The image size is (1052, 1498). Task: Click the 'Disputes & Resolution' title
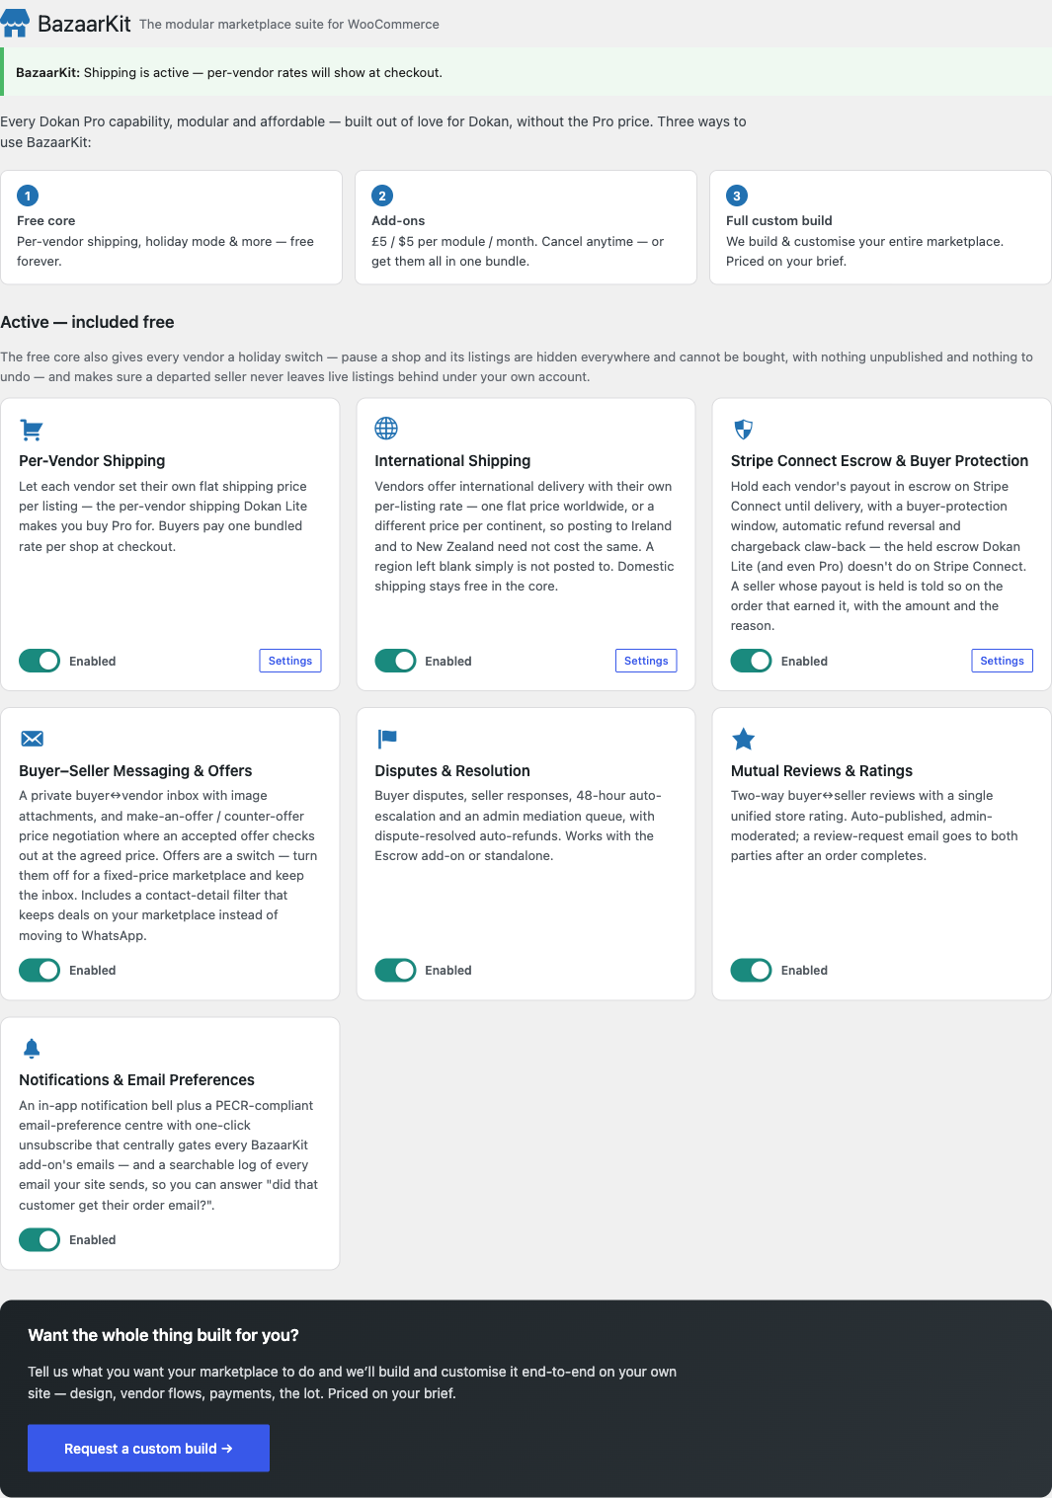click(452, 770)
